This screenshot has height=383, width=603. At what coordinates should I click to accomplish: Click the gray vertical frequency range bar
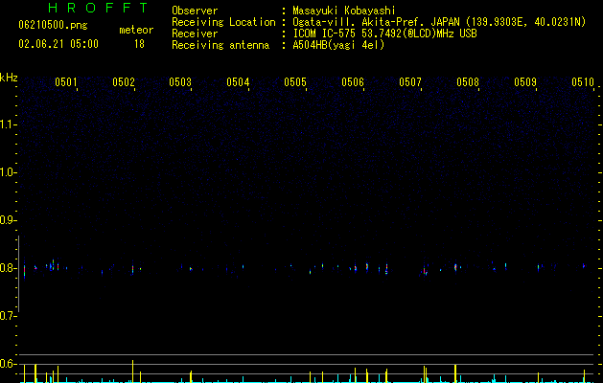(19, 274)
